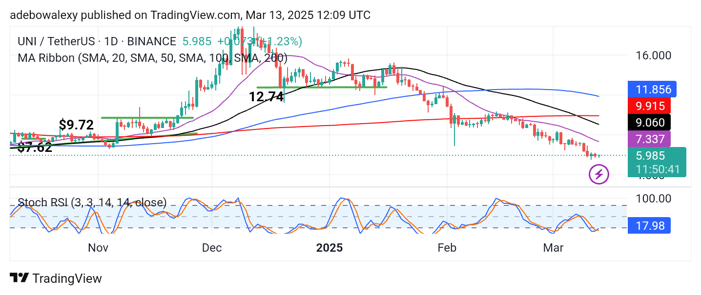The width and height of the screenshot is (701, 295).
Task: Click the 16.000 price axis label
Action: (654, 55)
